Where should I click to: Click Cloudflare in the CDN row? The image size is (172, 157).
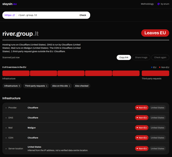[x=33, y=138]
